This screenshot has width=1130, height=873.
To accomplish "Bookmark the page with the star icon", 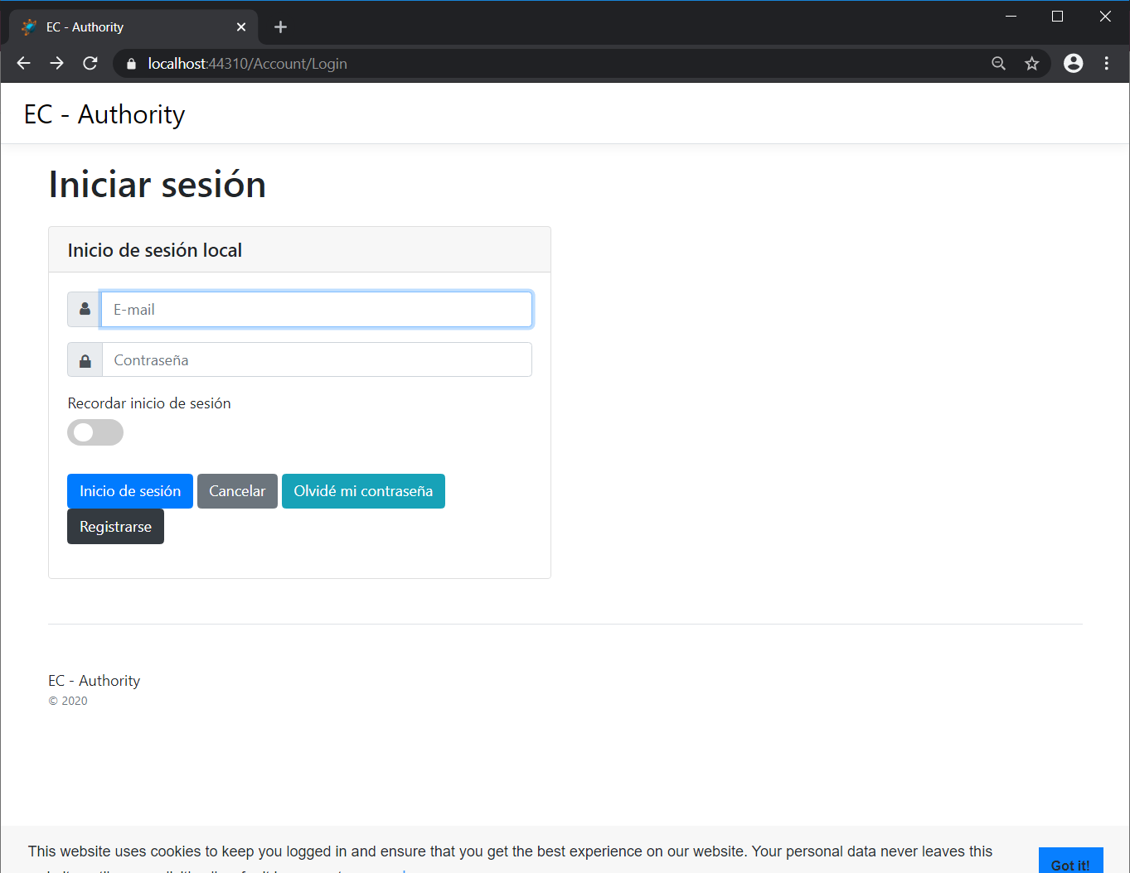I will 1031,63.
